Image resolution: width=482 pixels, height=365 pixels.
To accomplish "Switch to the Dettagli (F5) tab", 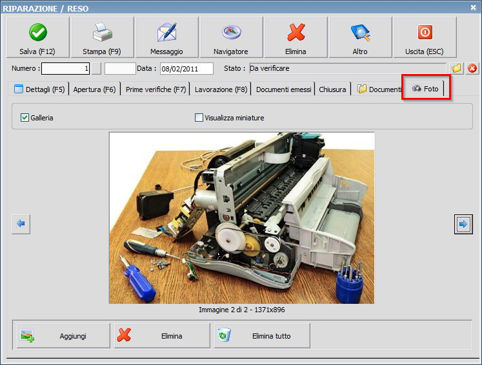I will (x=39, y=89).
